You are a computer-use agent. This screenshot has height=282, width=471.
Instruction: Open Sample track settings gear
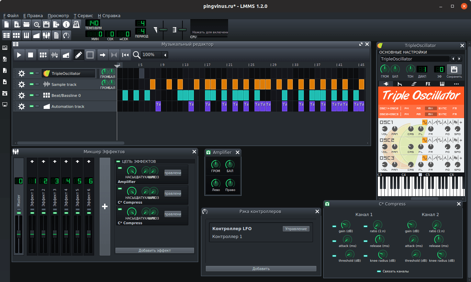point(22,84)
